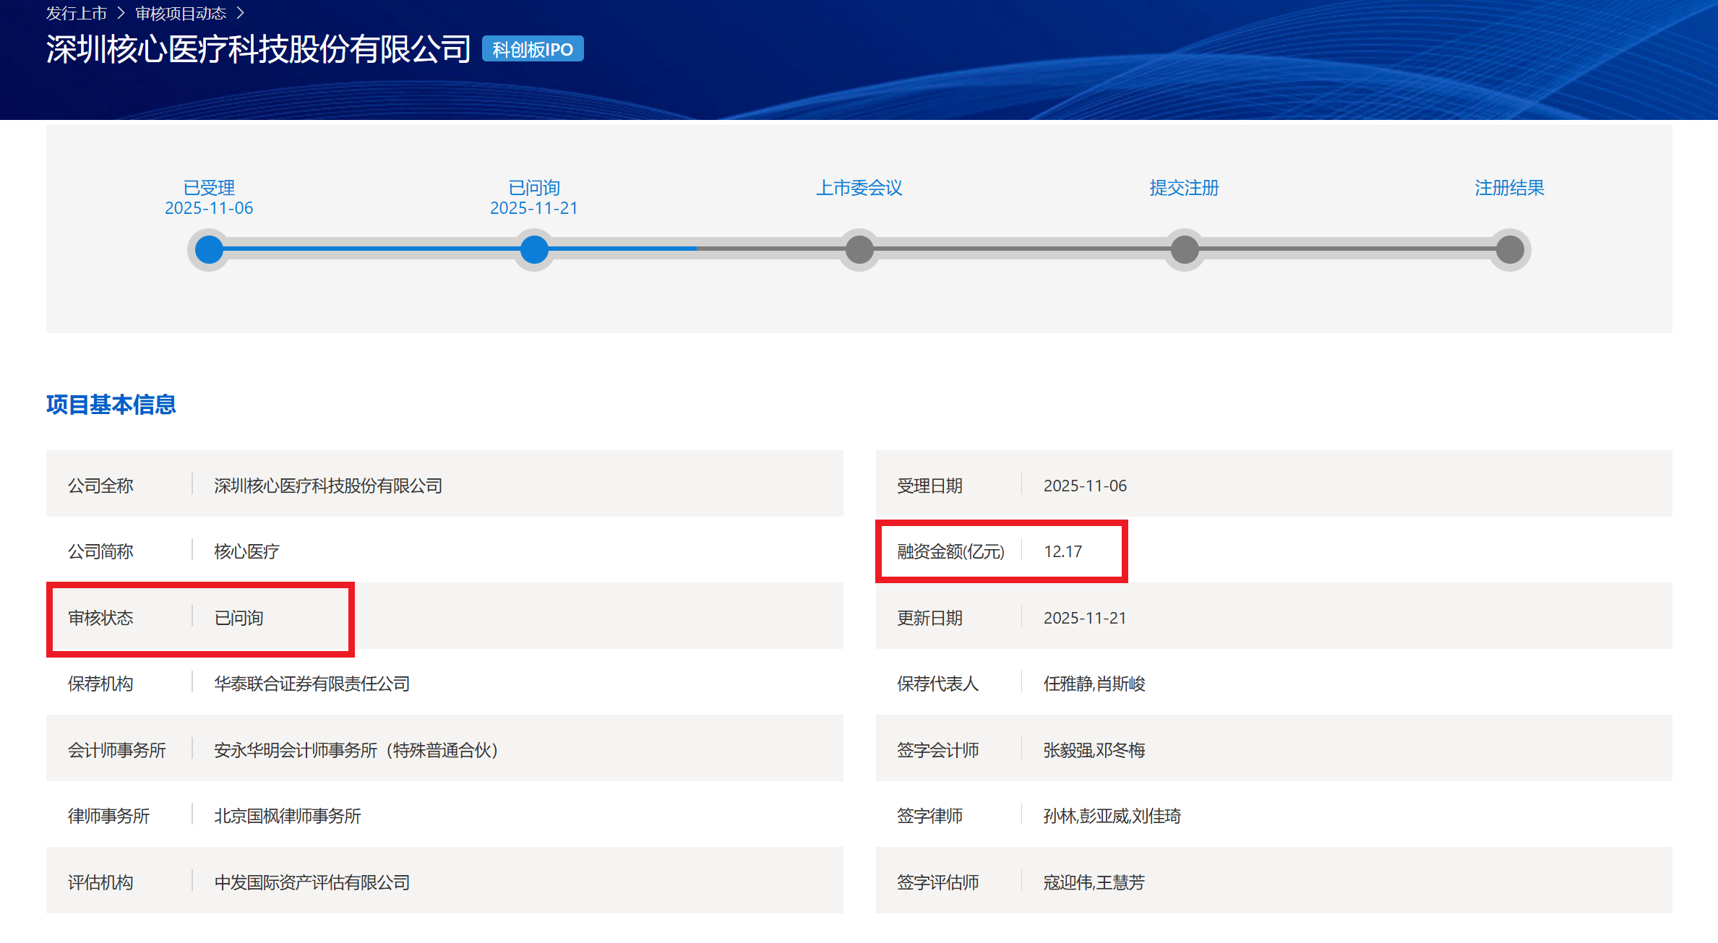
Task: Click the 上市委会议 grey timeline node
Action: coord(859,250)
